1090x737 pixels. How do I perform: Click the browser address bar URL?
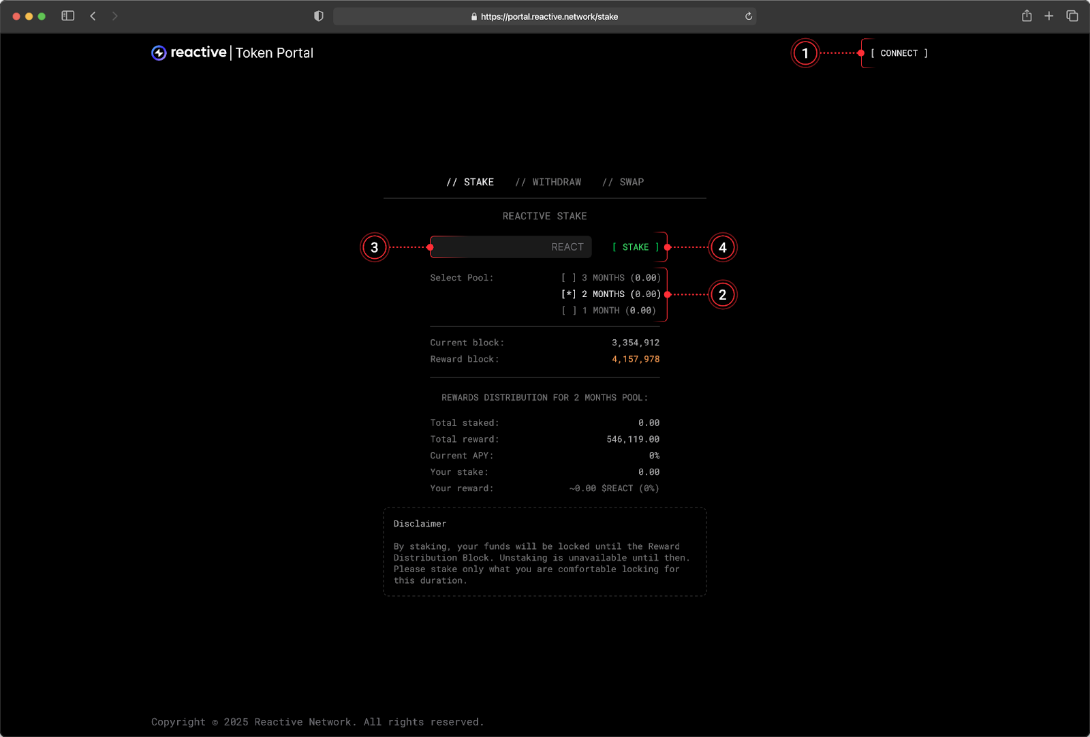pos(549,16)
